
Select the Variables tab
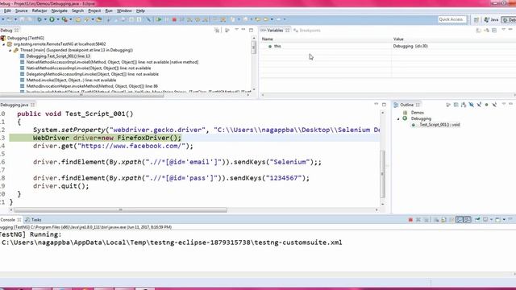click(x=275, y=31)
